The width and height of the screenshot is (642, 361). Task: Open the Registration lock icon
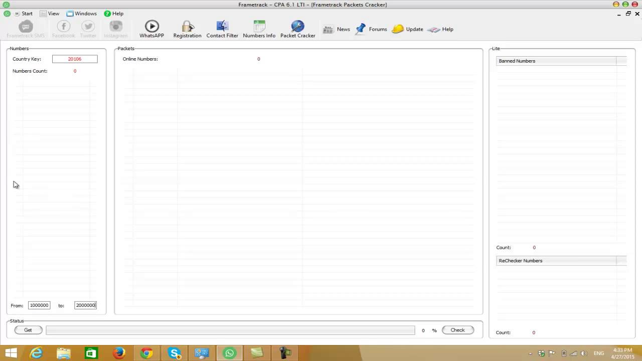click(187, 29)
